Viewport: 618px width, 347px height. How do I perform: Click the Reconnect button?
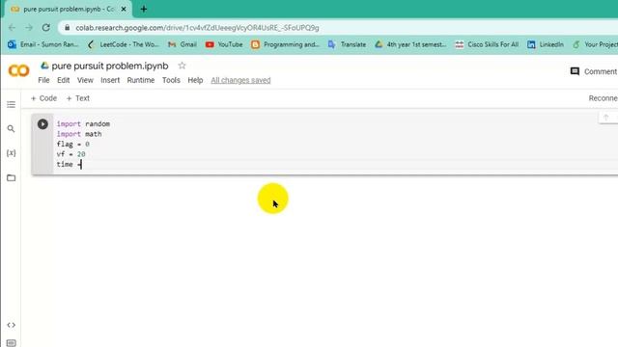point(603,98)
